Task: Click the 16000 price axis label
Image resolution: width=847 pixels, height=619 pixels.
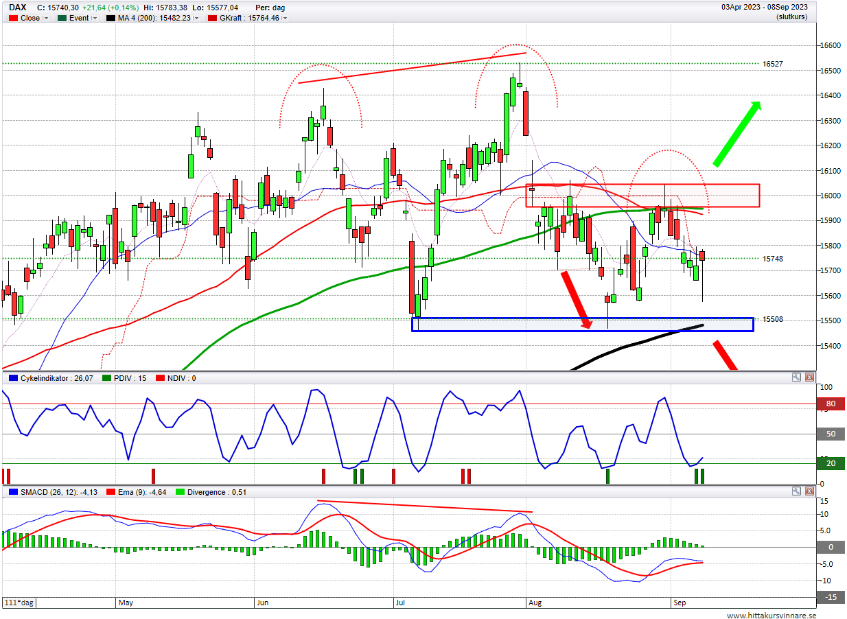Action: [831, 196]
